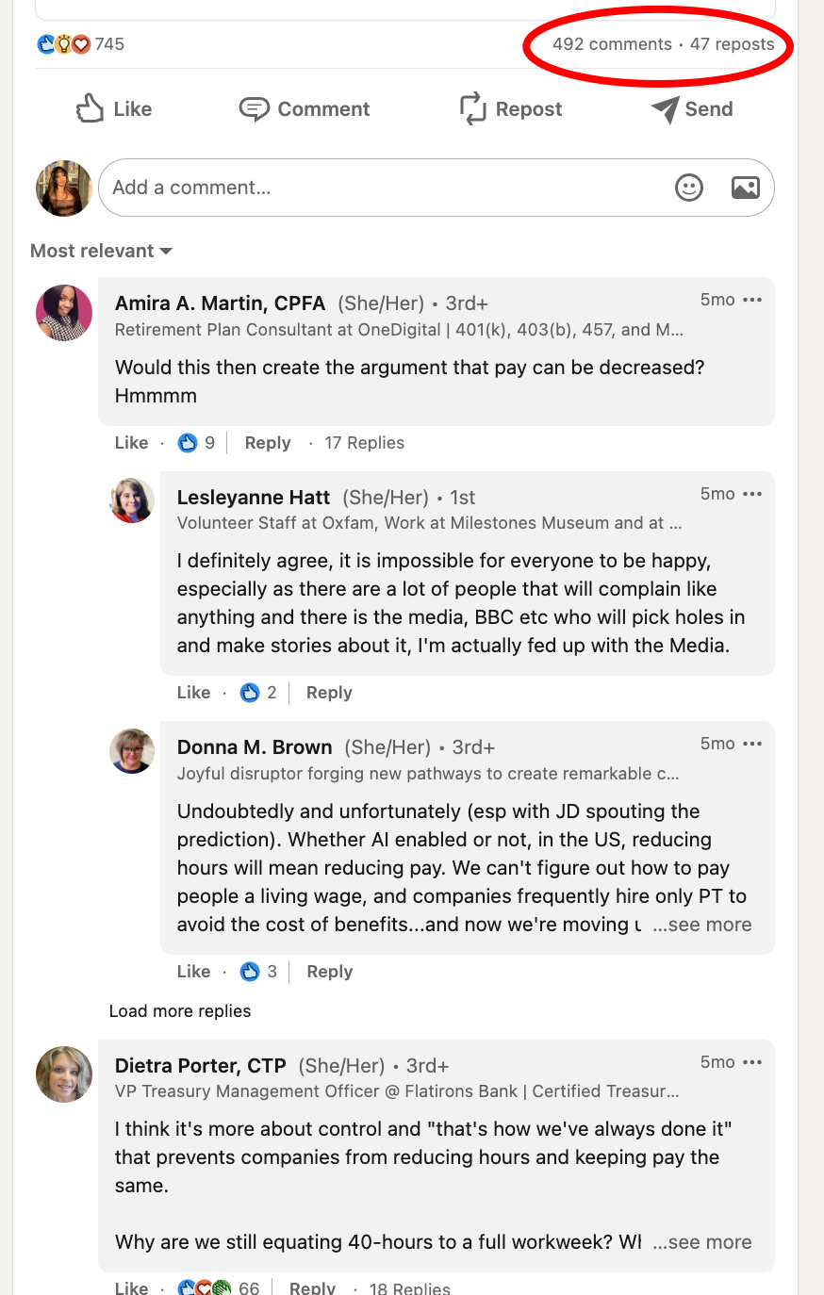824x1295 pixels.
Task: Reply to Amira A. Martin's comment
Action: coord(268,443)
